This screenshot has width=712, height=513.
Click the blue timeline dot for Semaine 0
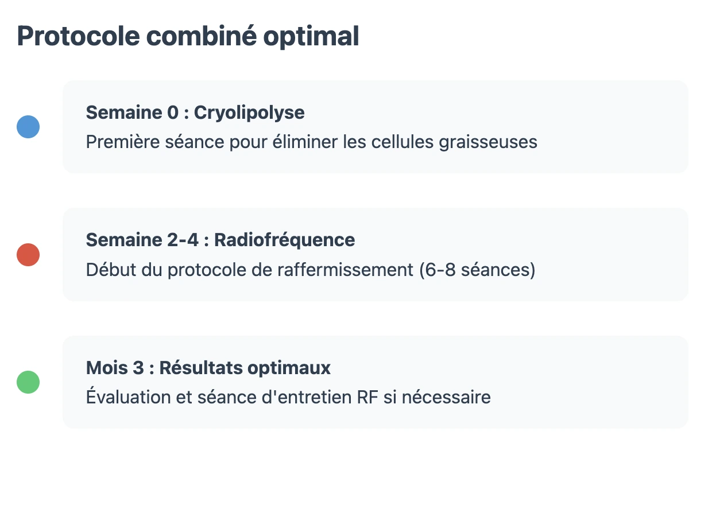coord(28,127)
